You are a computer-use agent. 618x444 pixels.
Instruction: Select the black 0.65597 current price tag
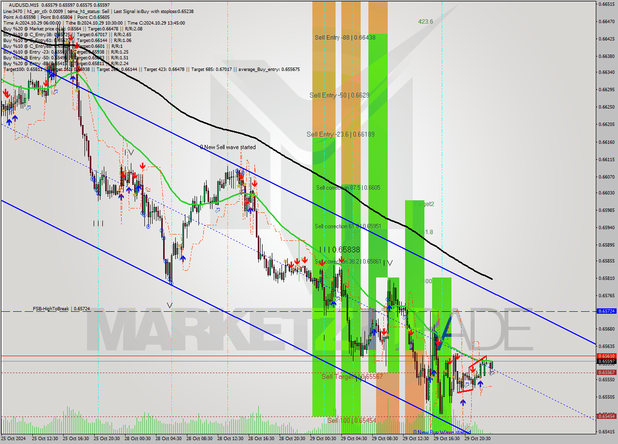(x=606, y=361)
